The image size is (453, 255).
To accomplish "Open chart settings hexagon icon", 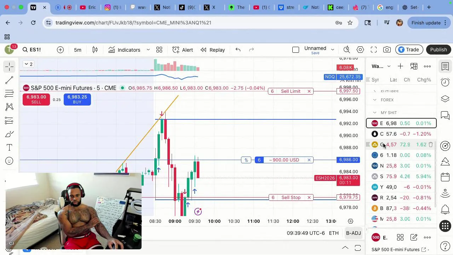I will [x=360, y=50].
